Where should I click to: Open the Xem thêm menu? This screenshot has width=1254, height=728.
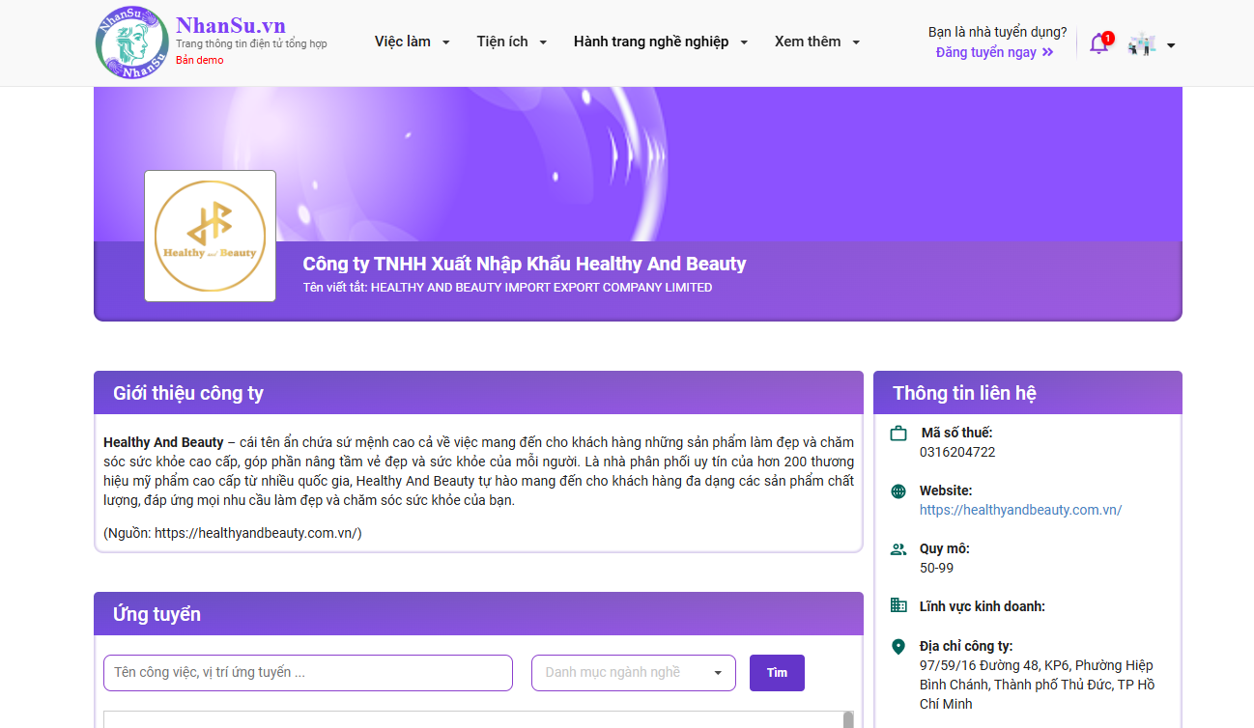tap(817, 42)
